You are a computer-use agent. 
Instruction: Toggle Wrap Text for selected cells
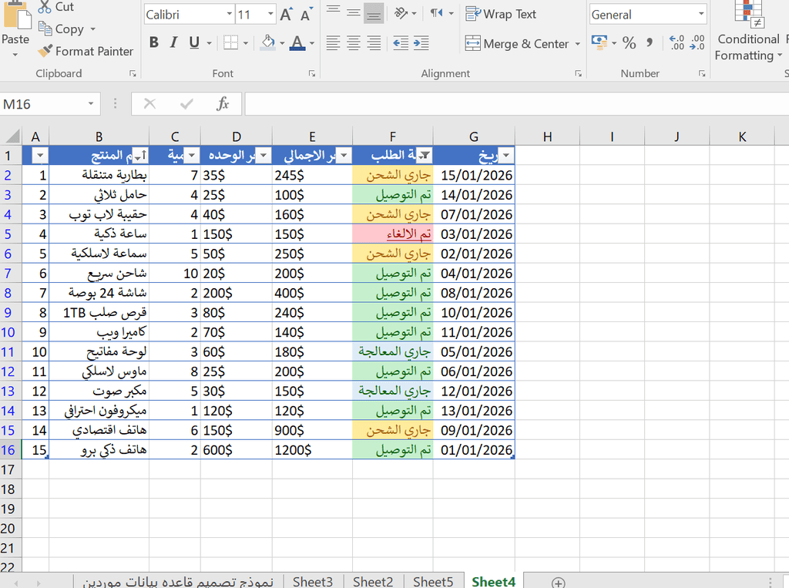coord(501,14)
